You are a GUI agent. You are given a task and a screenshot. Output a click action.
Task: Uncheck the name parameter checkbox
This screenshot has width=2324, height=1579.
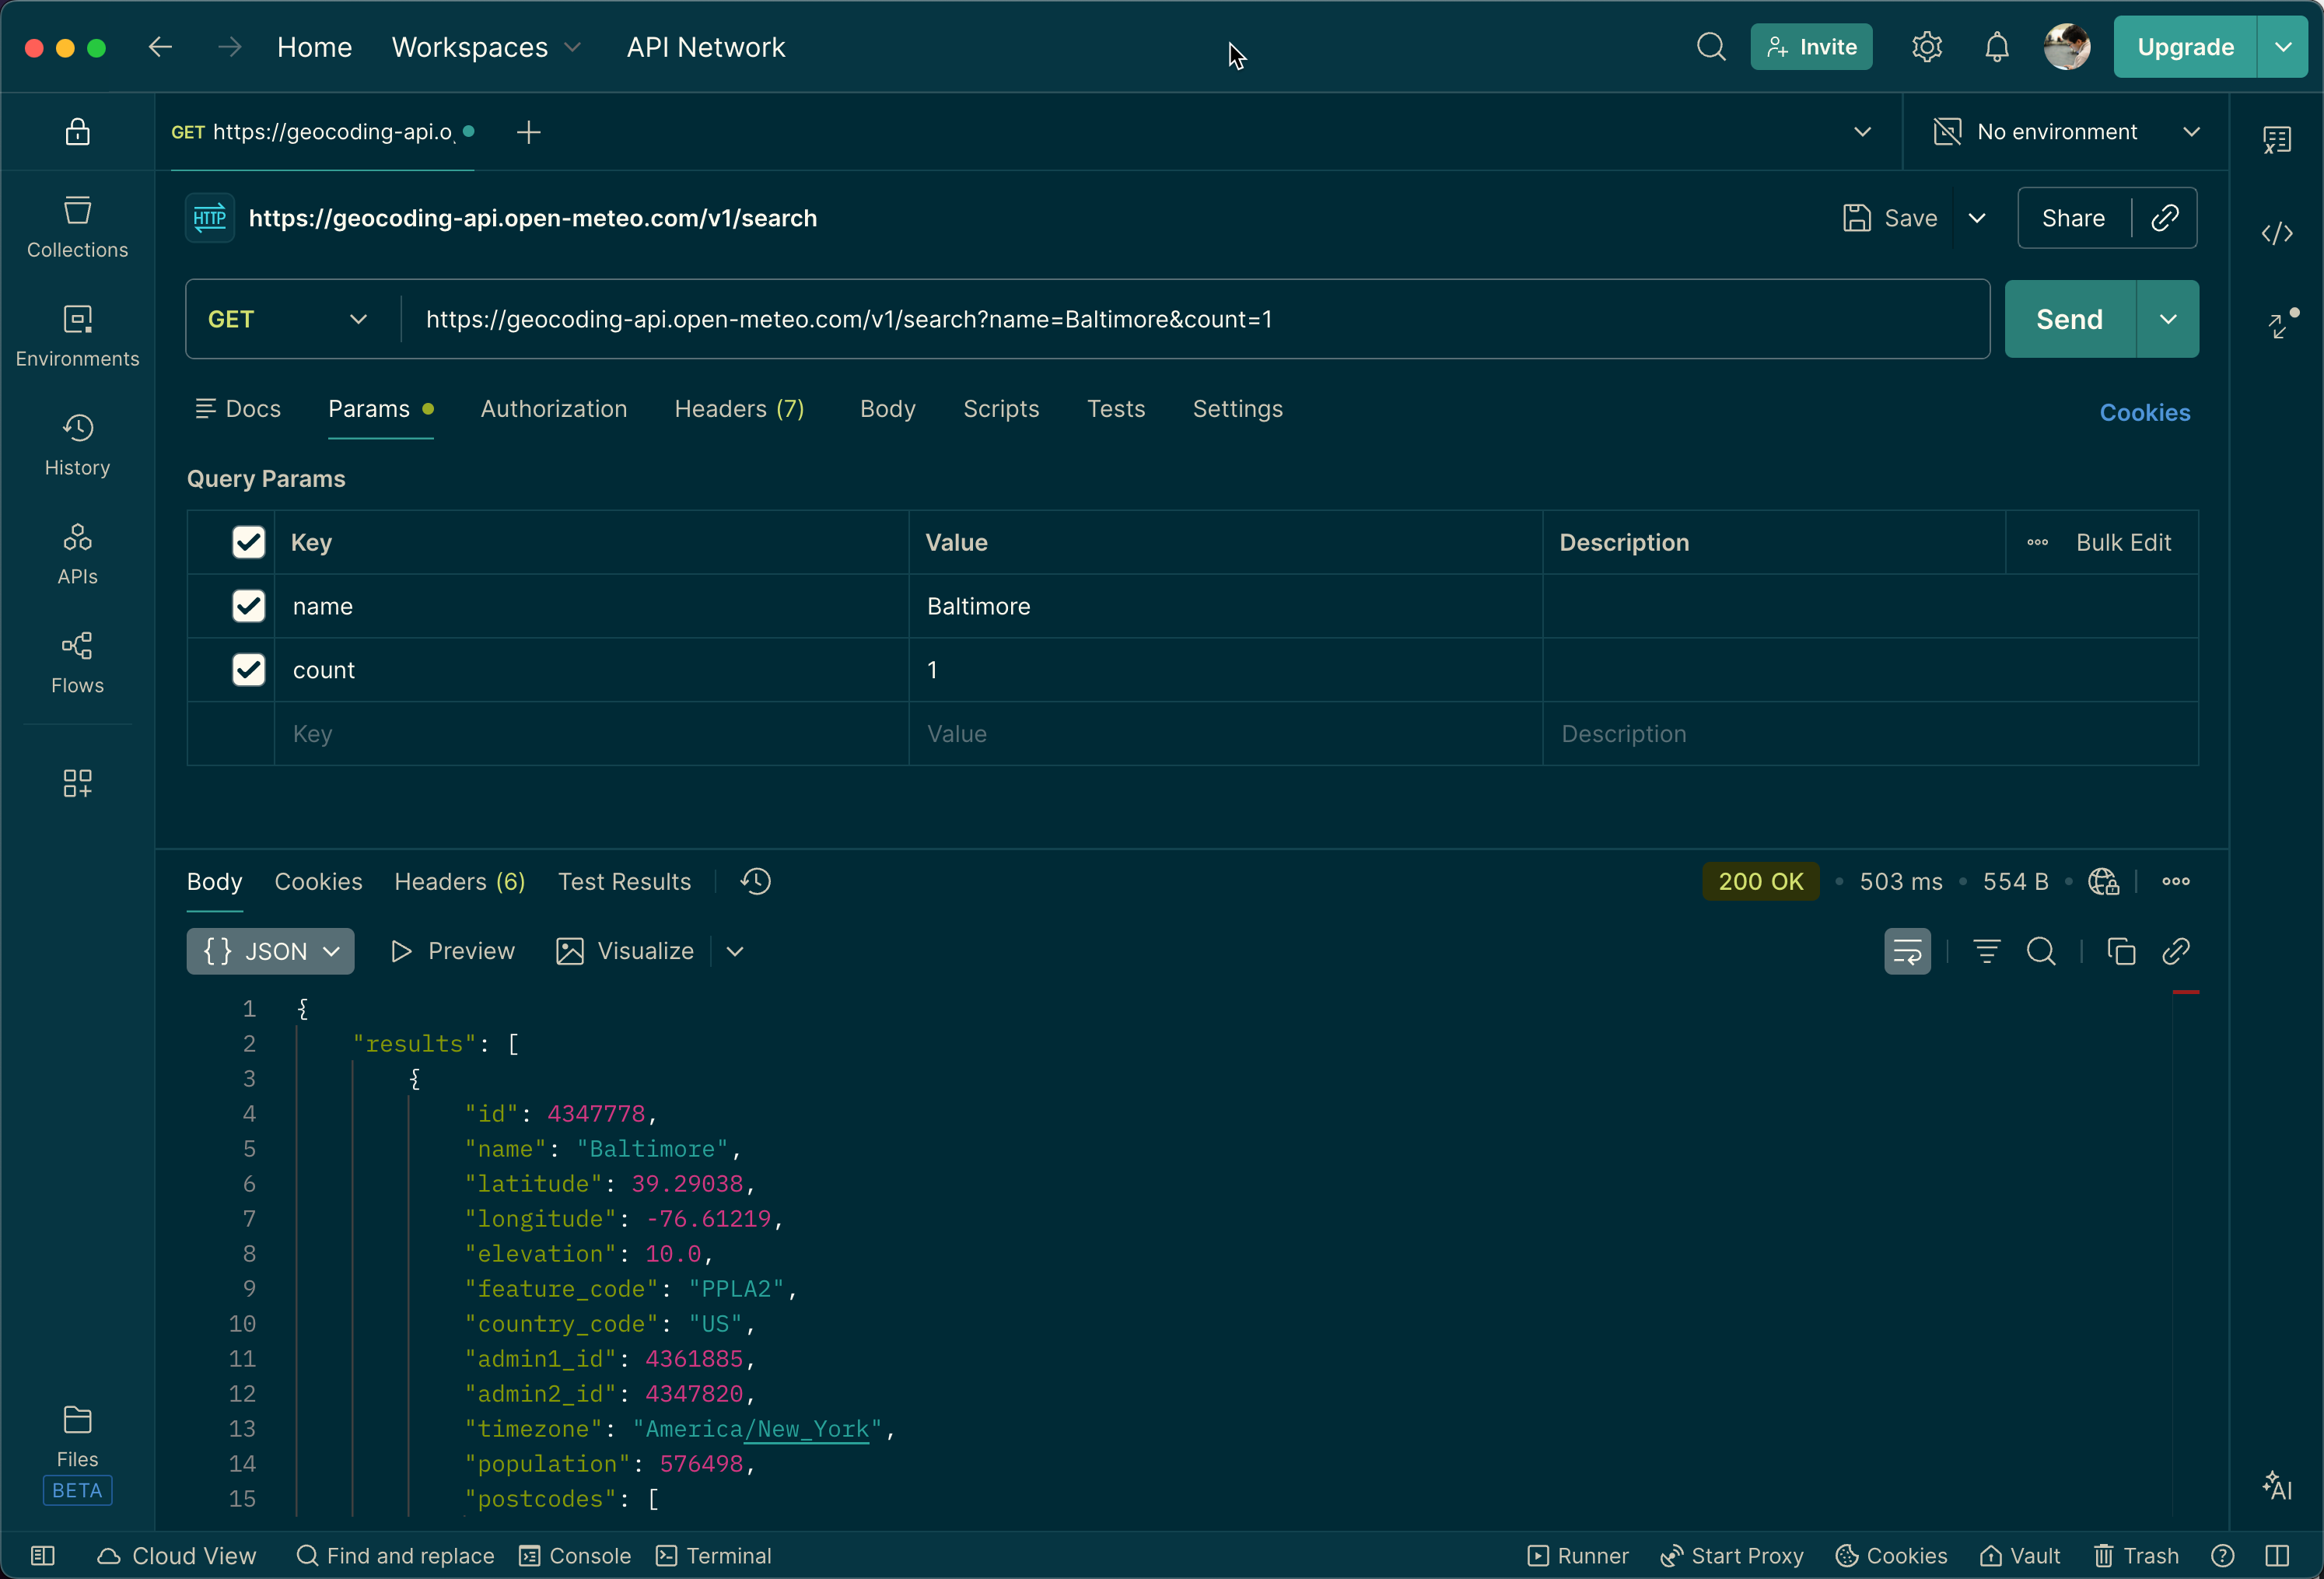[x=249, y=606]
